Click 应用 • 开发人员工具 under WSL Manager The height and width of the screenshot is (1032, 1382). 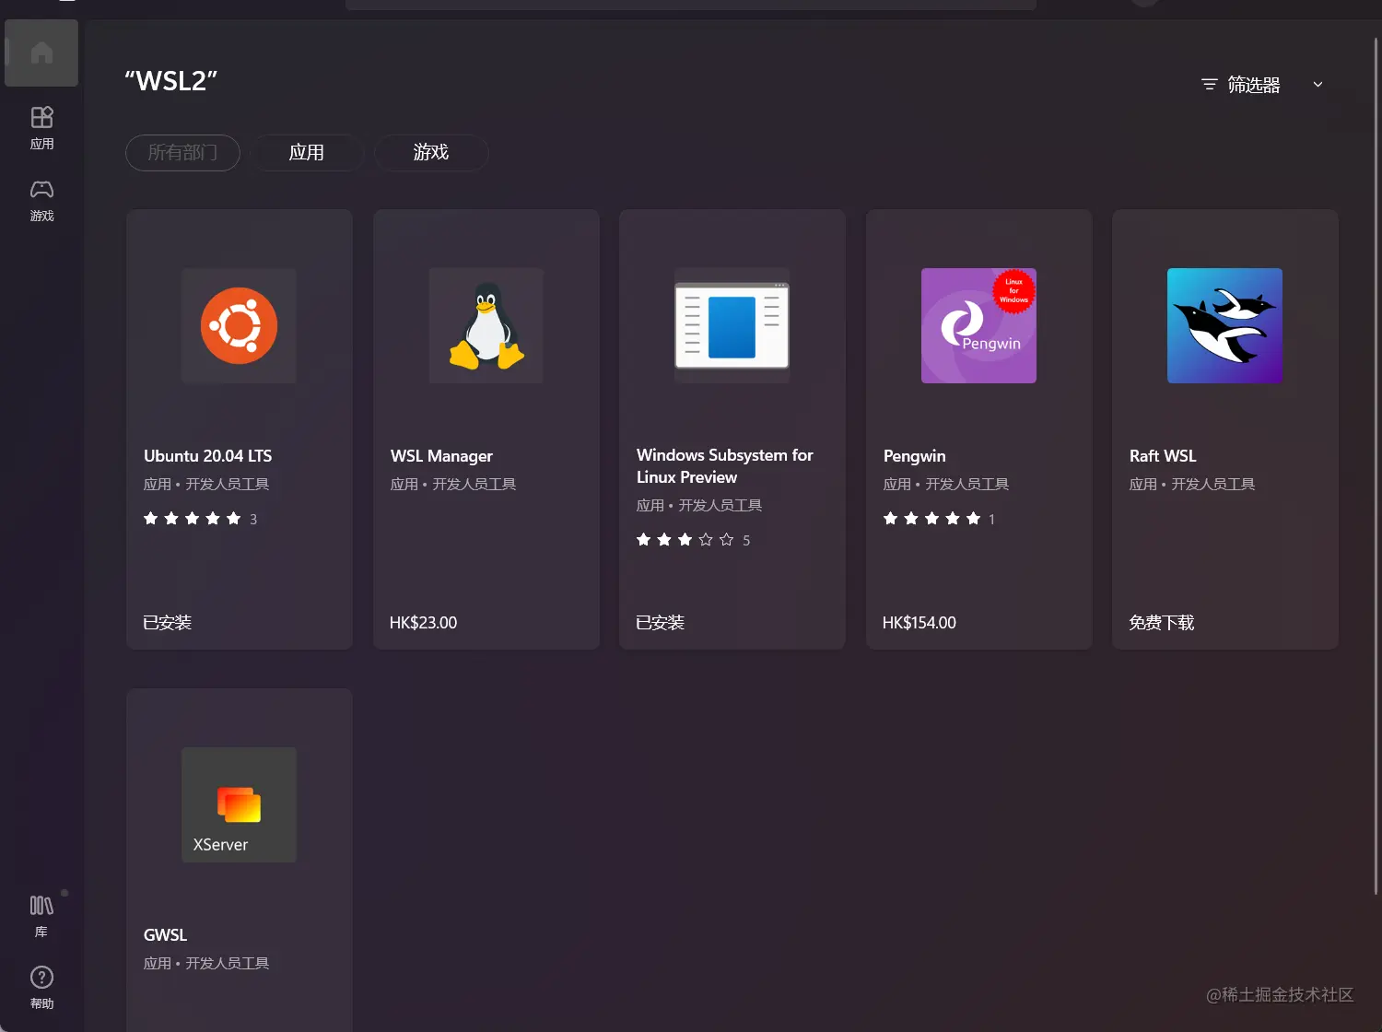[453, 485]
